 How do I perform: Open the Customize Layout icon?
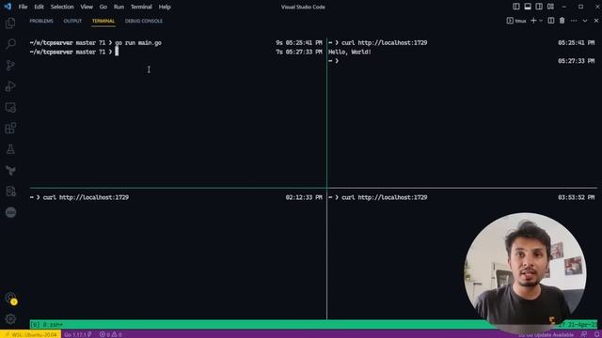tap(550, 7)
